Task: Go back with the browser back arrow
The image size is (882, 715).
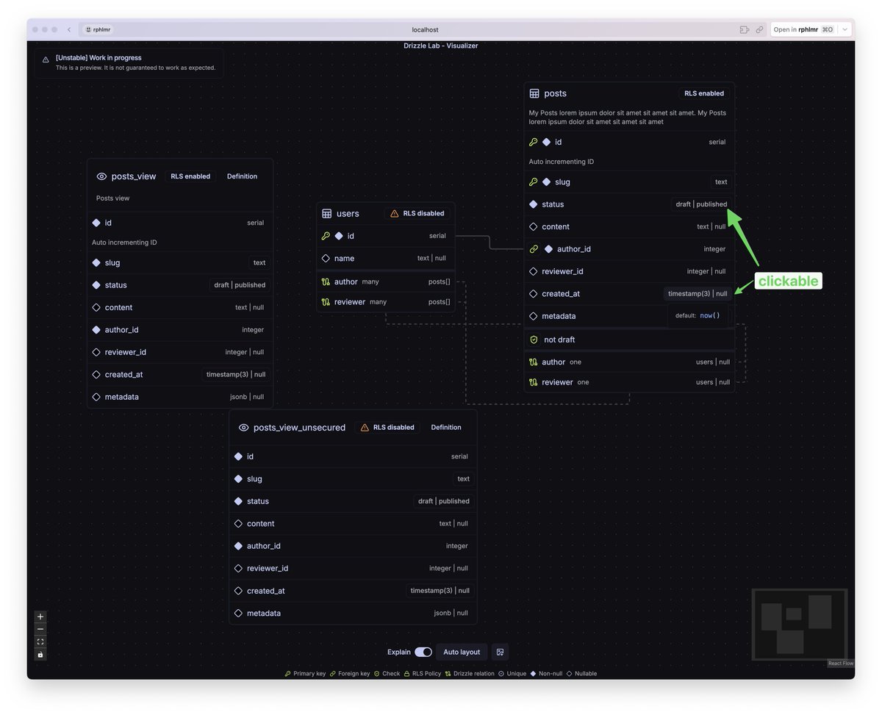Action: (x=69, y=29)
